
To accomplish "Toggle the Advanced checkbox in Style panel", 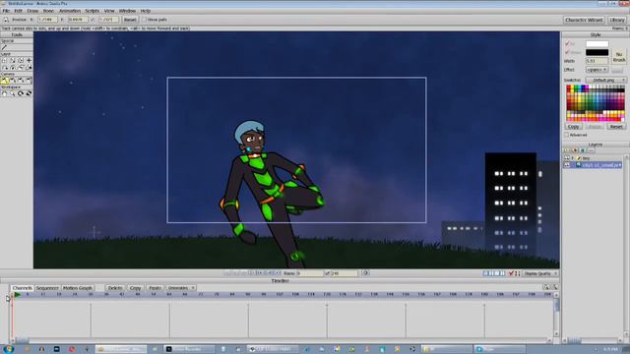I will click(567, 135).
